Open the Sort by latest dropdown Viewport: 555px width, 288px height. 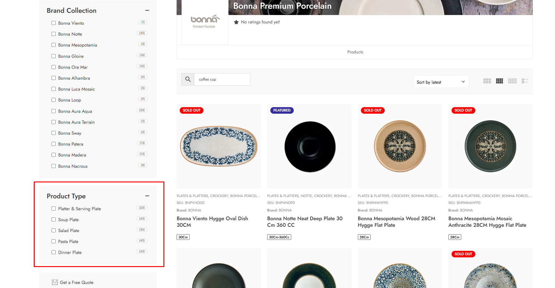[441, 82]
